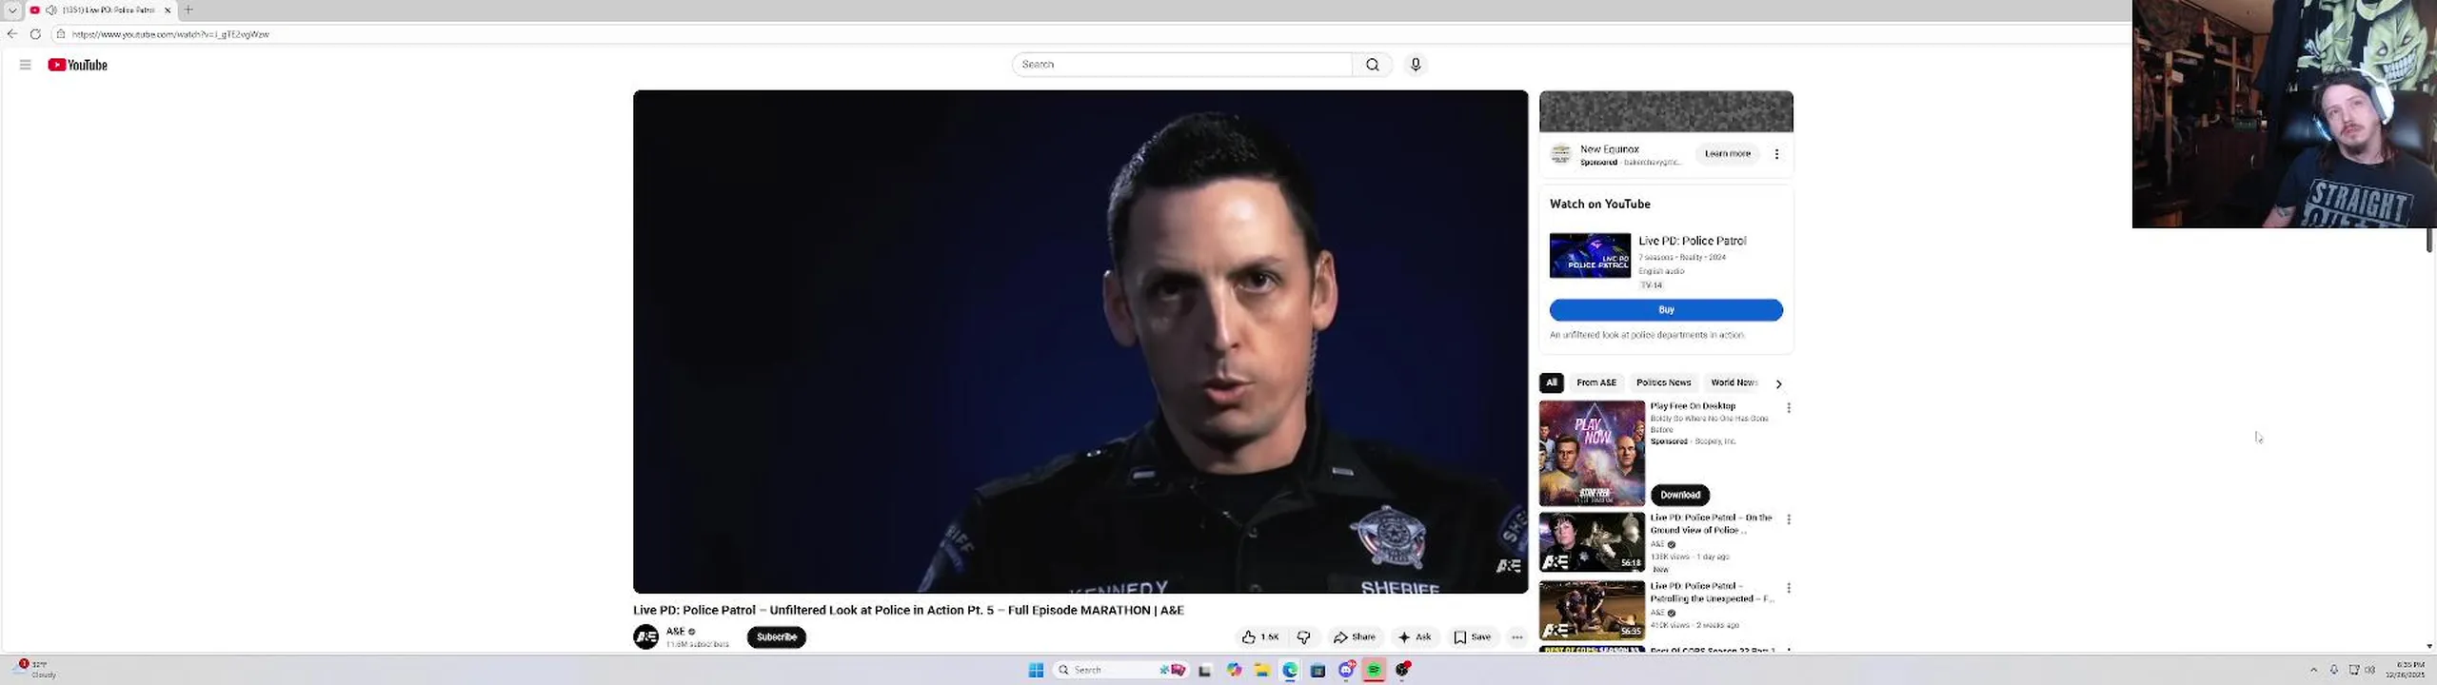Click the A&E channel name link
Image resolution: width=2437 pixels, height=685 pixels.
point(675,632)
